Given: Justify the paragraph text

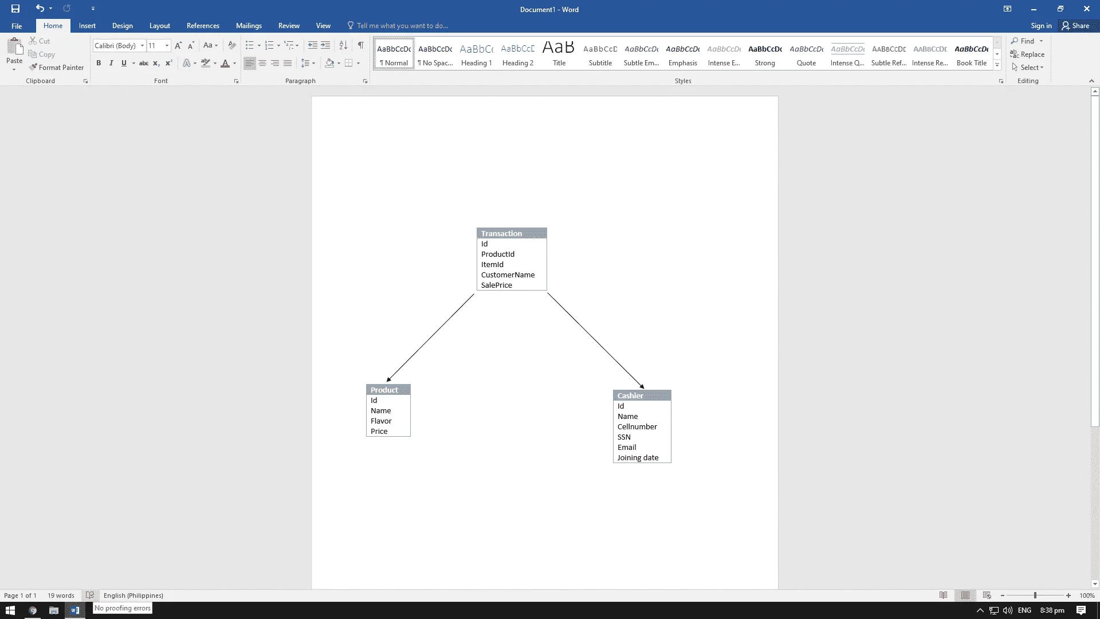Looking at the screenshot, I should (x=288, y=63).
